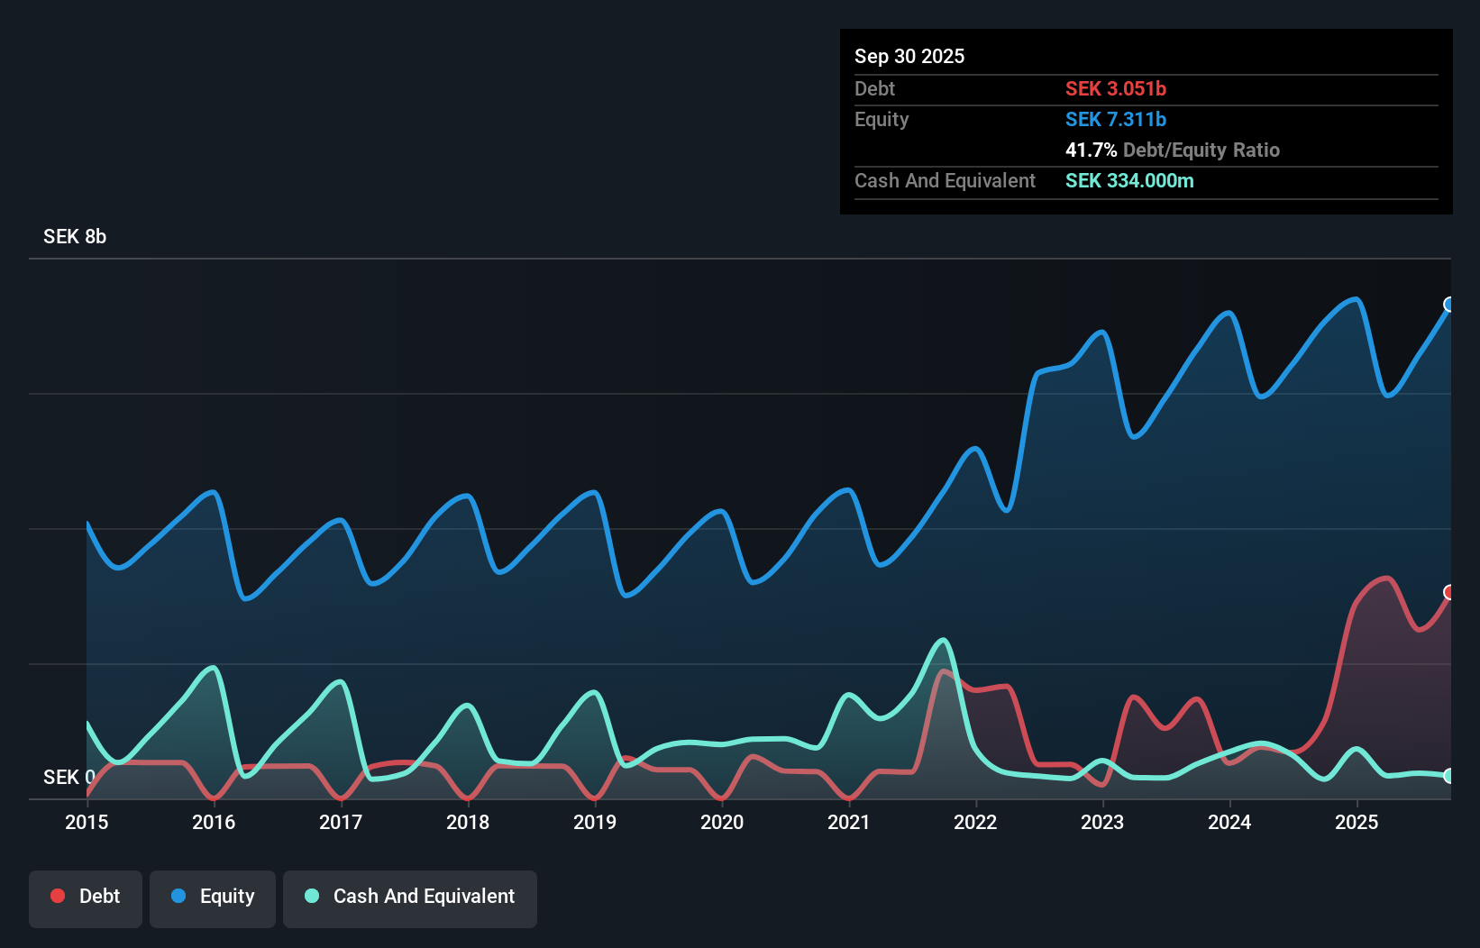
Task: Click the SEK 334.000m Cash value
Action: pos(1129,180)
